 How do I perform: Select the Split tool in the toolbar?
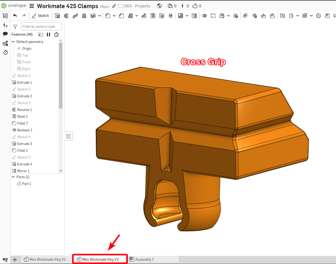coord(213,16)
